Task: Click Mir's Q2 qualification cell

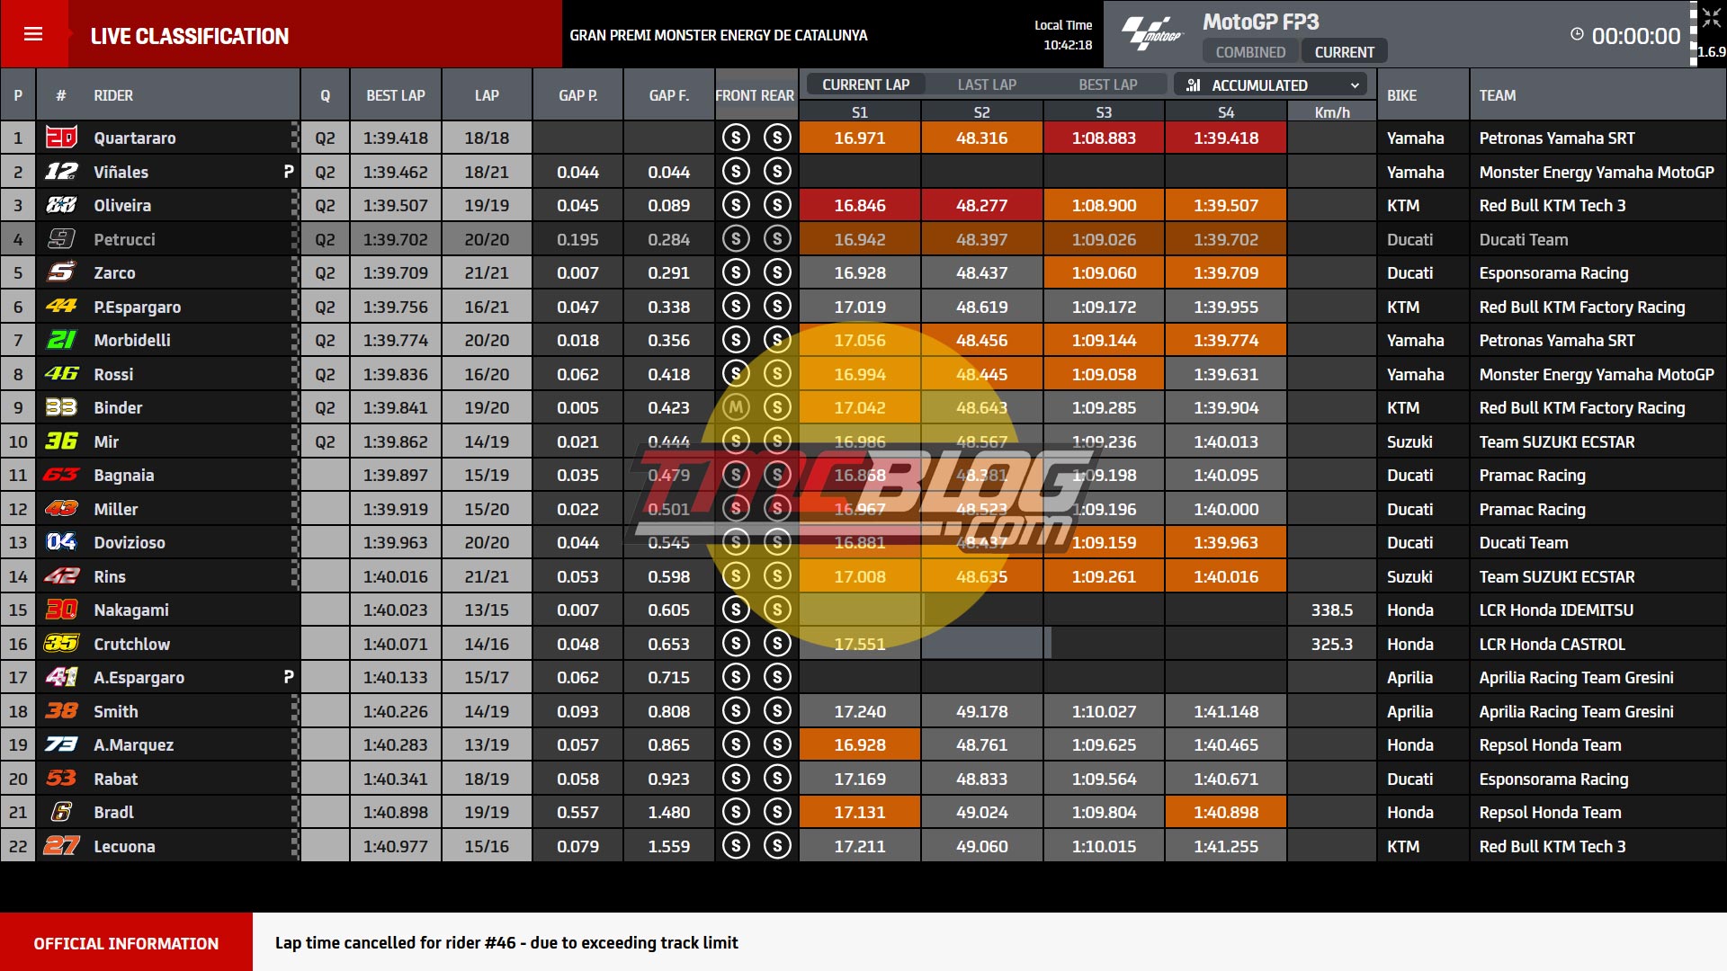Action: pos(325,441)
